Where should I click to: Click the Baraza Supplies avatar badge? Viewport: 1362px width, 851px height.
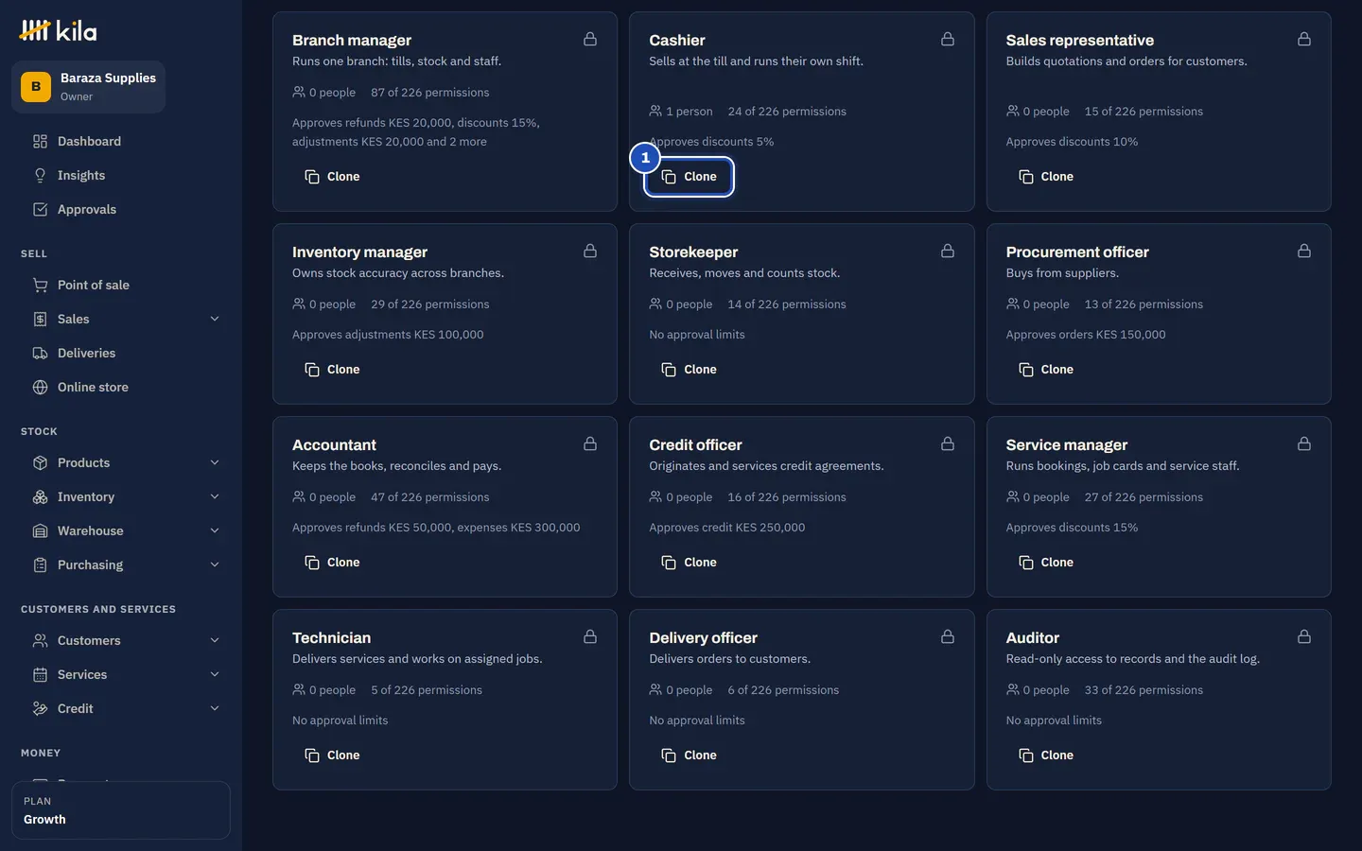[x=36, y=87]
